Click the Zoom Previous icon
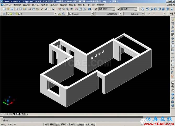This screenshot has height=126, width=175. click(72, 9)
